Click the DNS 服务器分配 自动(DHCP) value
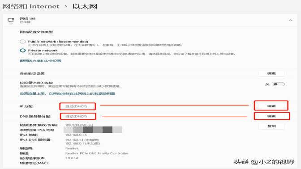 [x=76, y=116]
